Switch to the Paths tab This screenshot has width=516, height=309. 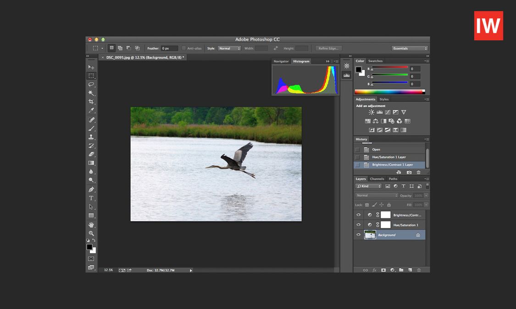(393, 179)
